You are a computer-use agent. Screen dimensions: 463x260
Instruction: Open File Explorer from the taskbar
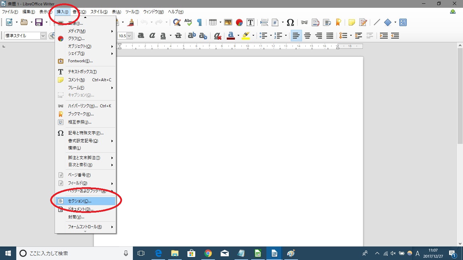click(x=175, y=253)
